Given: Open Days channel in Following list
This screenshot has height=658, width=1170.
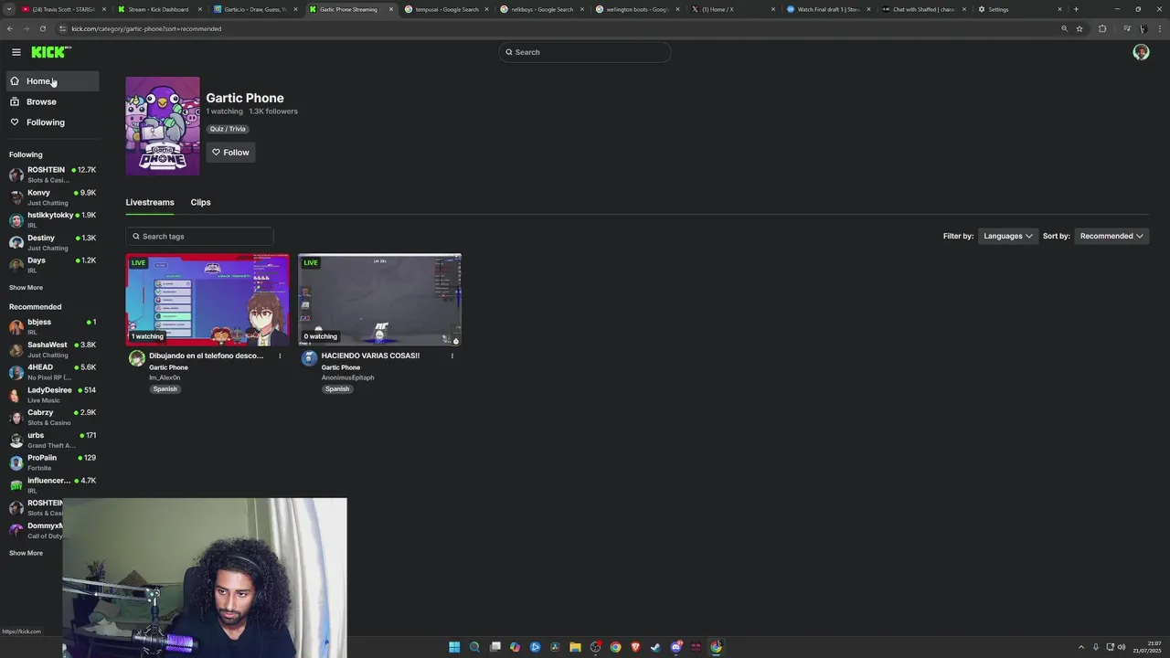Looking at the screenshot, I should (53, 264).
